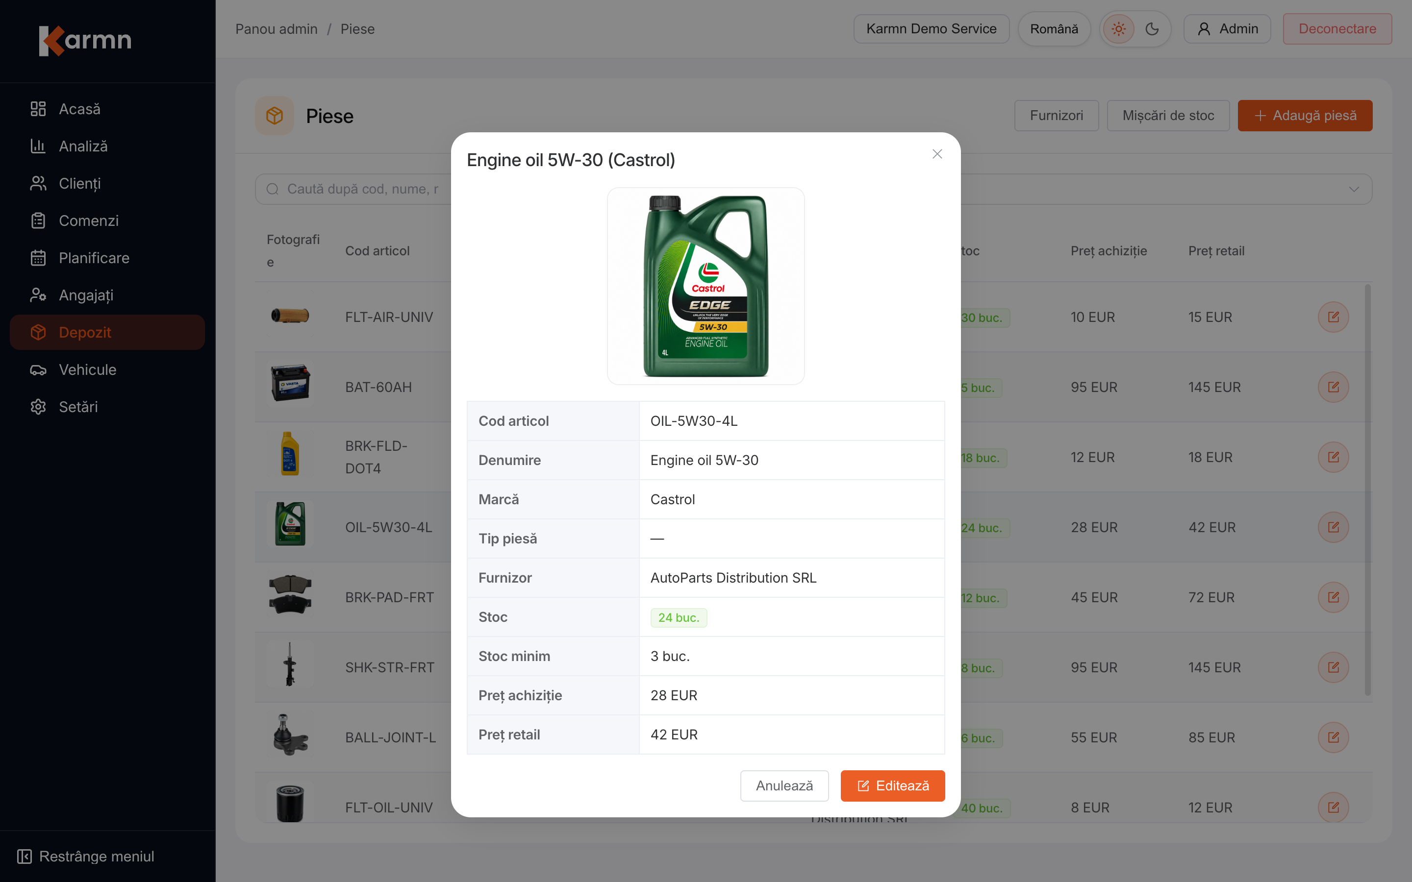Screen dimensions: 1412x882
Task: Click the Deconectare button
Action: tap(1337, 29)
